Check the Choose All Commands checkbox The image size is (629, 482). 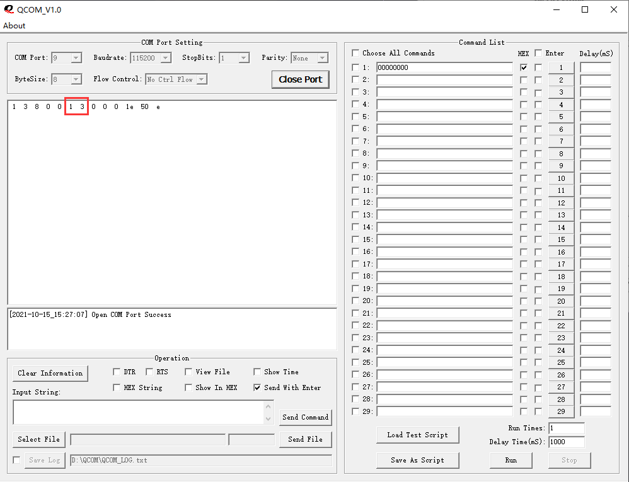click(x=355, y=53)
